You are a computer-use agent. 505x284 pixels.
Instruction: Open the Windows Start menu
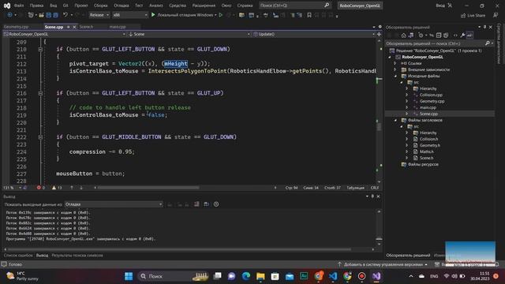[129, 276]
